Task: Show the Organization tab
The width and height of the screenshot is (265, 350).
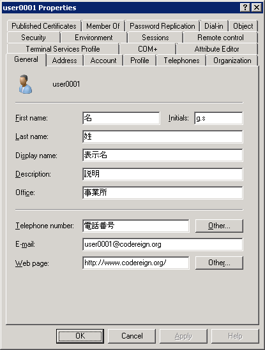Action: pos(232,61)
